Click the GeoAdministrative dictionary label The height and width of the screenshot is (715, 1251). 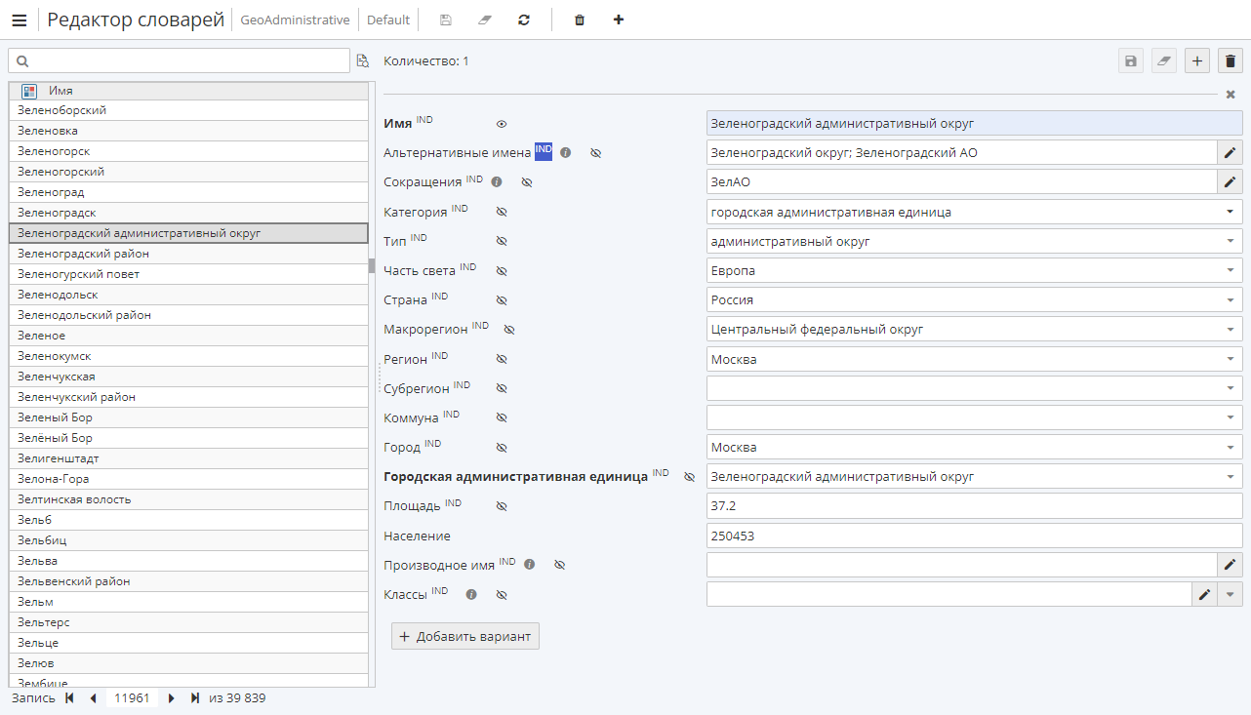295,20
